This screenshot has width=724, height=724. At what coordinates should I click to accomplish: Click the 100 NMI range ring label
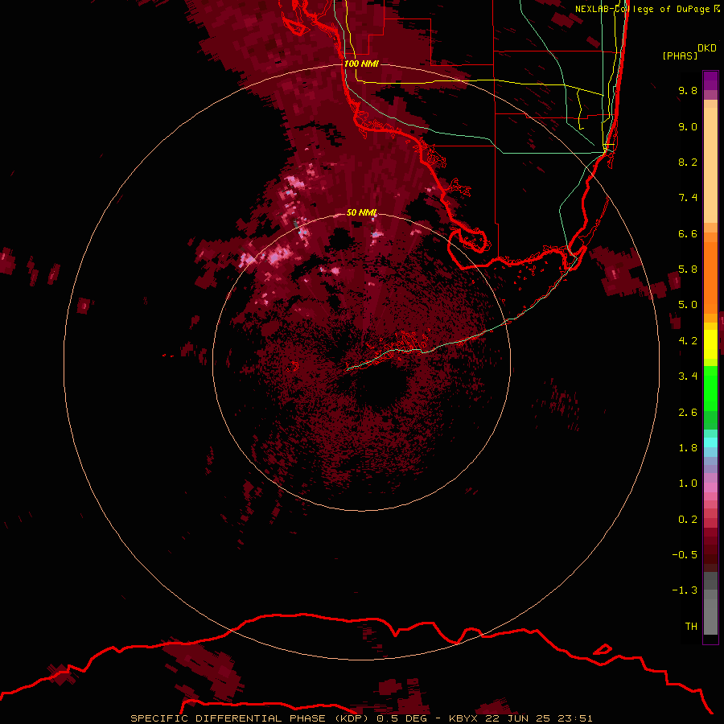361,64
